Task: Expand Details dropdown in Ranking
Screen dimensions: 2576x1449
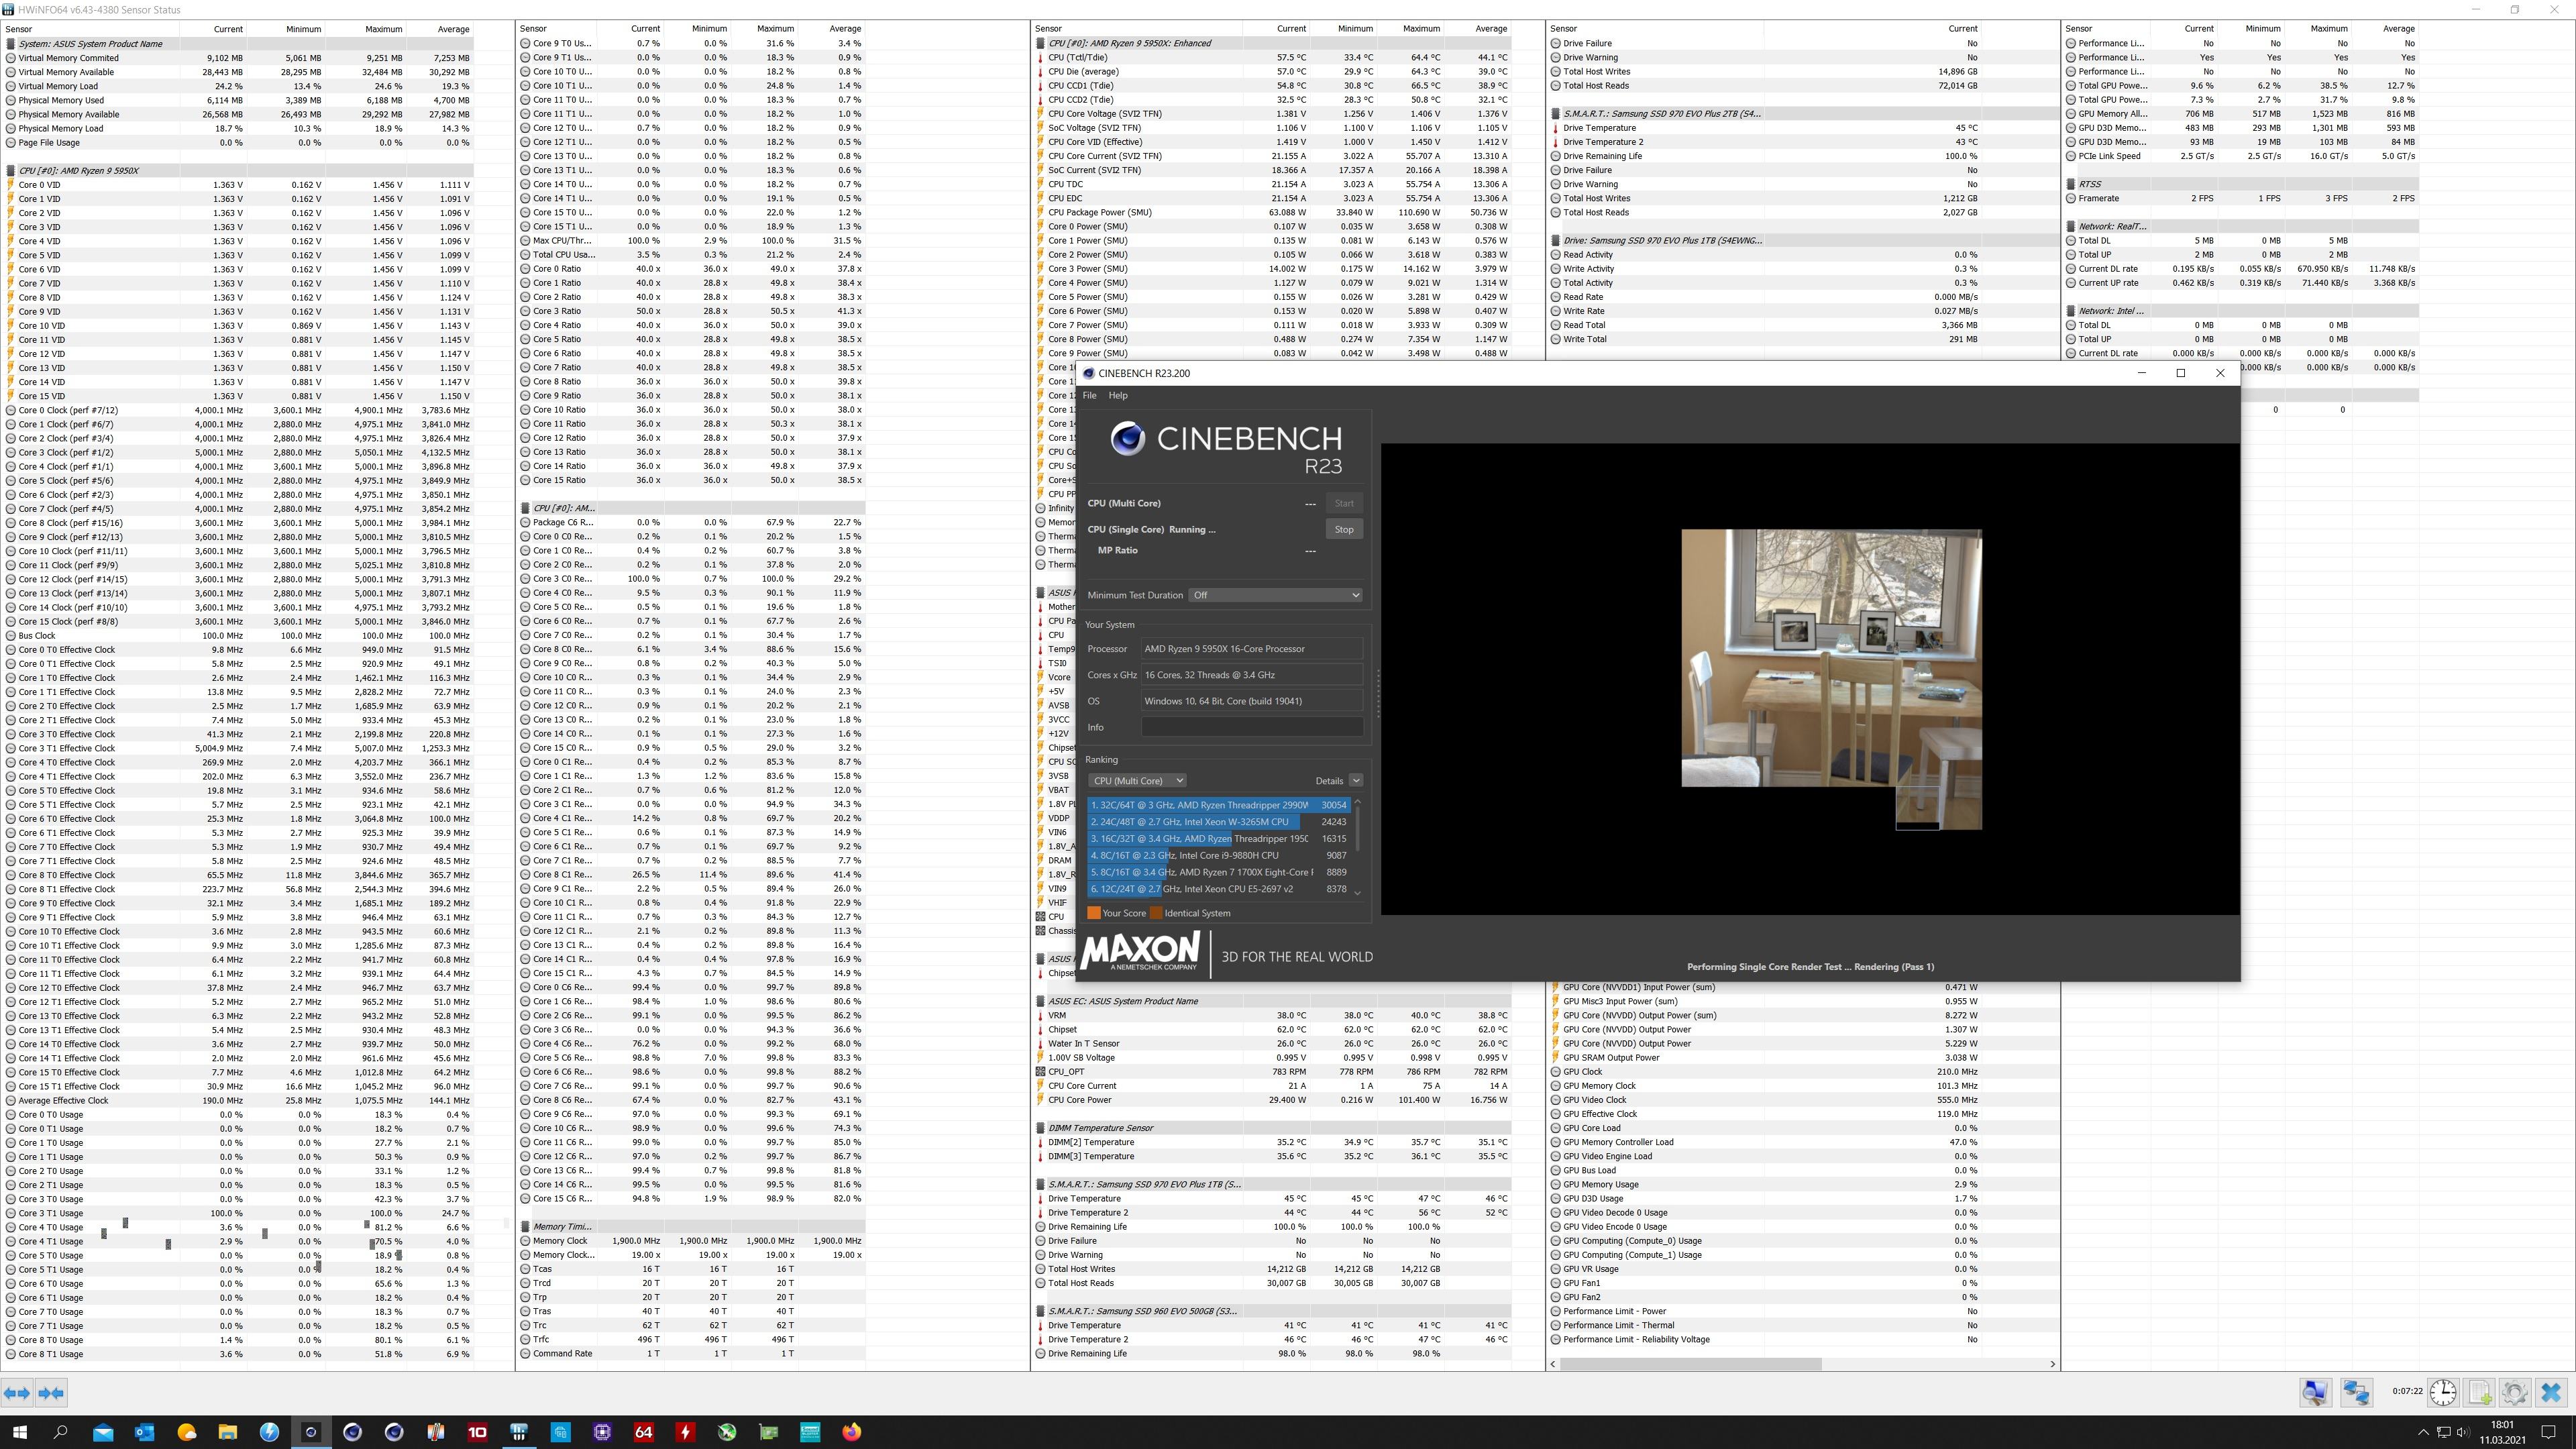Action: point(1356,780)
